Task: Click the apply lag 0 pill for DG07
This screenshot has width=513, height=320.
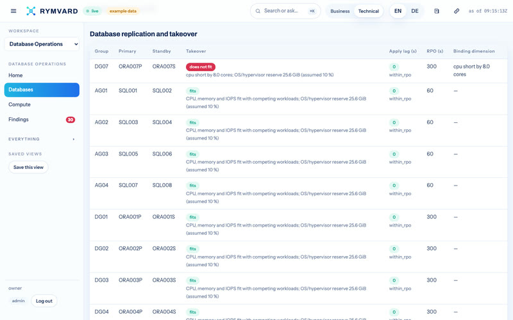Action: click(x=394, y=67)
